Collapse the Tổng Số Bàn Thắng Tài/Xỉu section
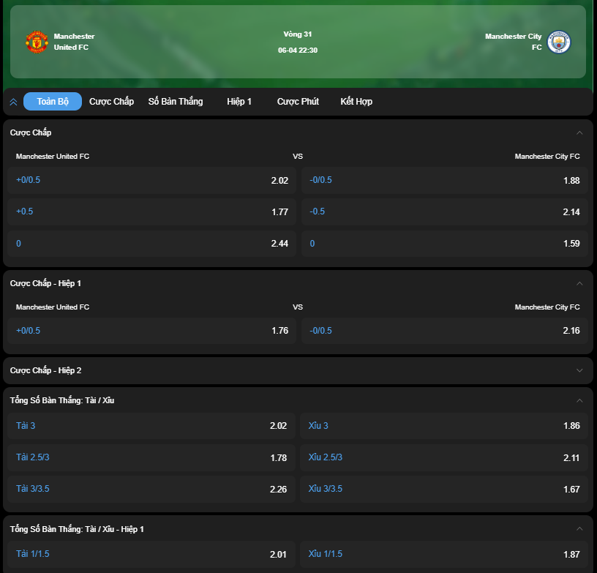 click(579, 400)
